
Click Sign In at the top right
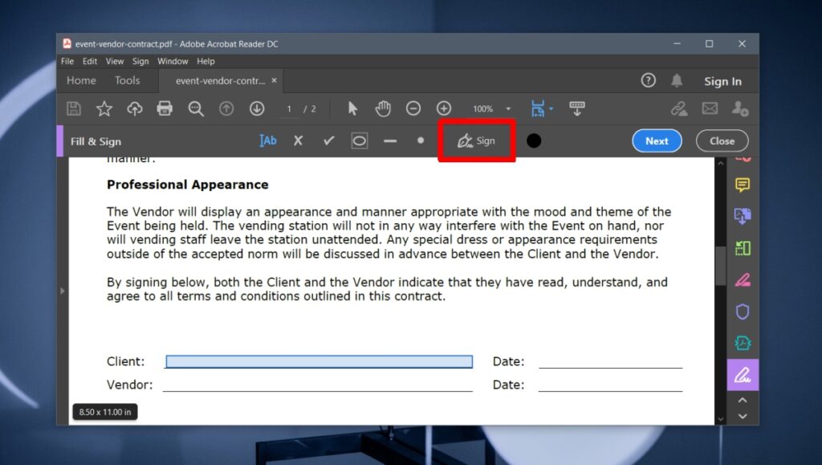(x=722, y=80)
